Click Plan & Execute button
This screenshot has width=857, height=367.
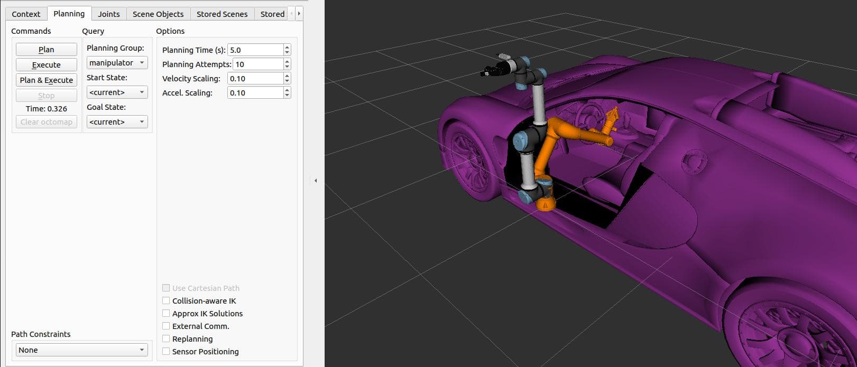click(47, 80)
